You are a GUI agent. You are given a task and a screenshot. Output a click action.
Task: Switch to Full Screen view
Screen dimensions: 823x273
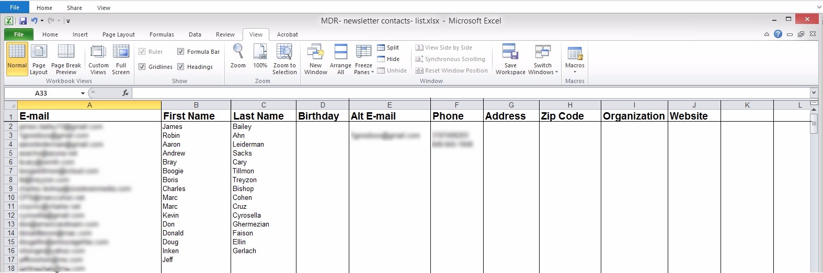tap(121, 59)
